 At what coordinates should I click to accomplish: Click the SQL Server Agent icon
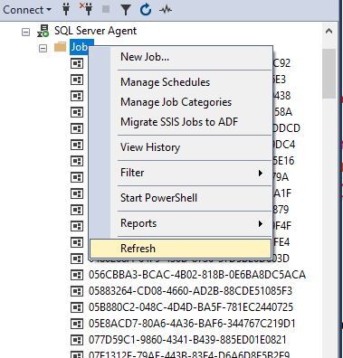43,31
